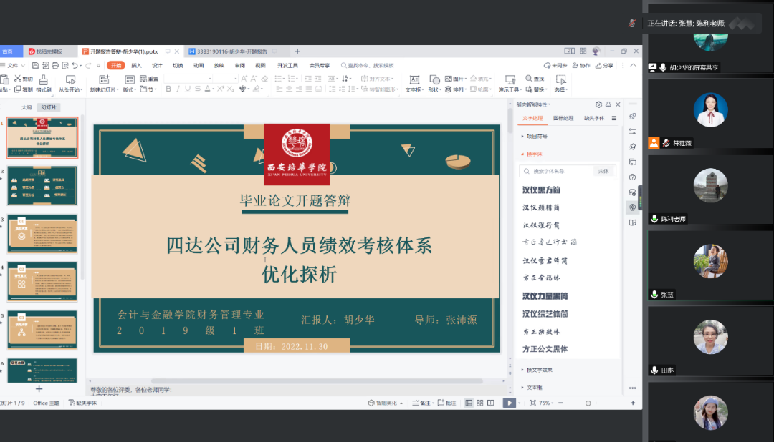This screenshot has width=774, height=442.
Task: Toggle Bold text formatting
Action: [x=168, y=89]
